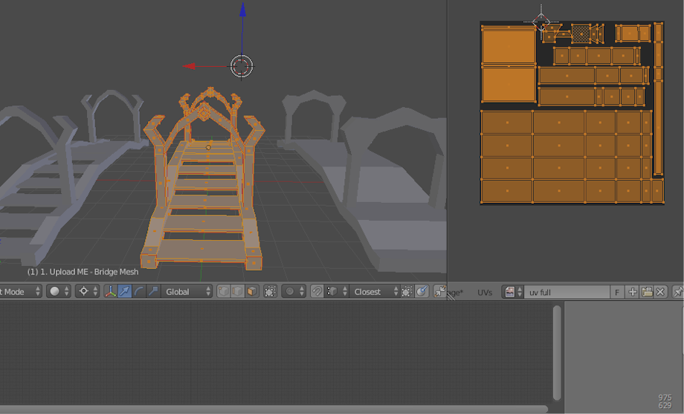Open the viewport shading sphere dropdown
The image size is (684, 414).
(59, 292)
